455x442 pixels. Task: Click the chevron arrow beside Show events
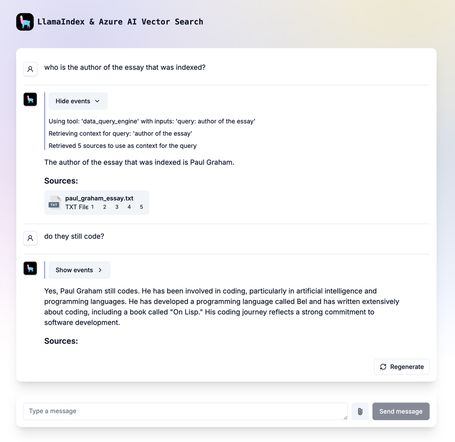click(100, 270)
